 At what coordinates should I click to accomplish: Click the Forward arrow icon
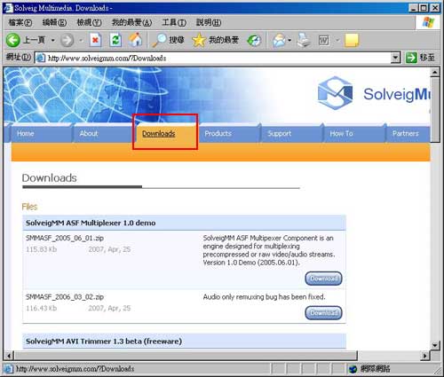pyautogui.click(x=67, y=40)
